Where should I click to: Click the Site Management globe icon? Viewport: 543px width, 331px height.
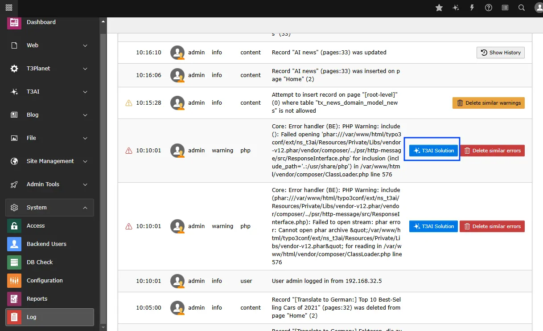(14, 161)
